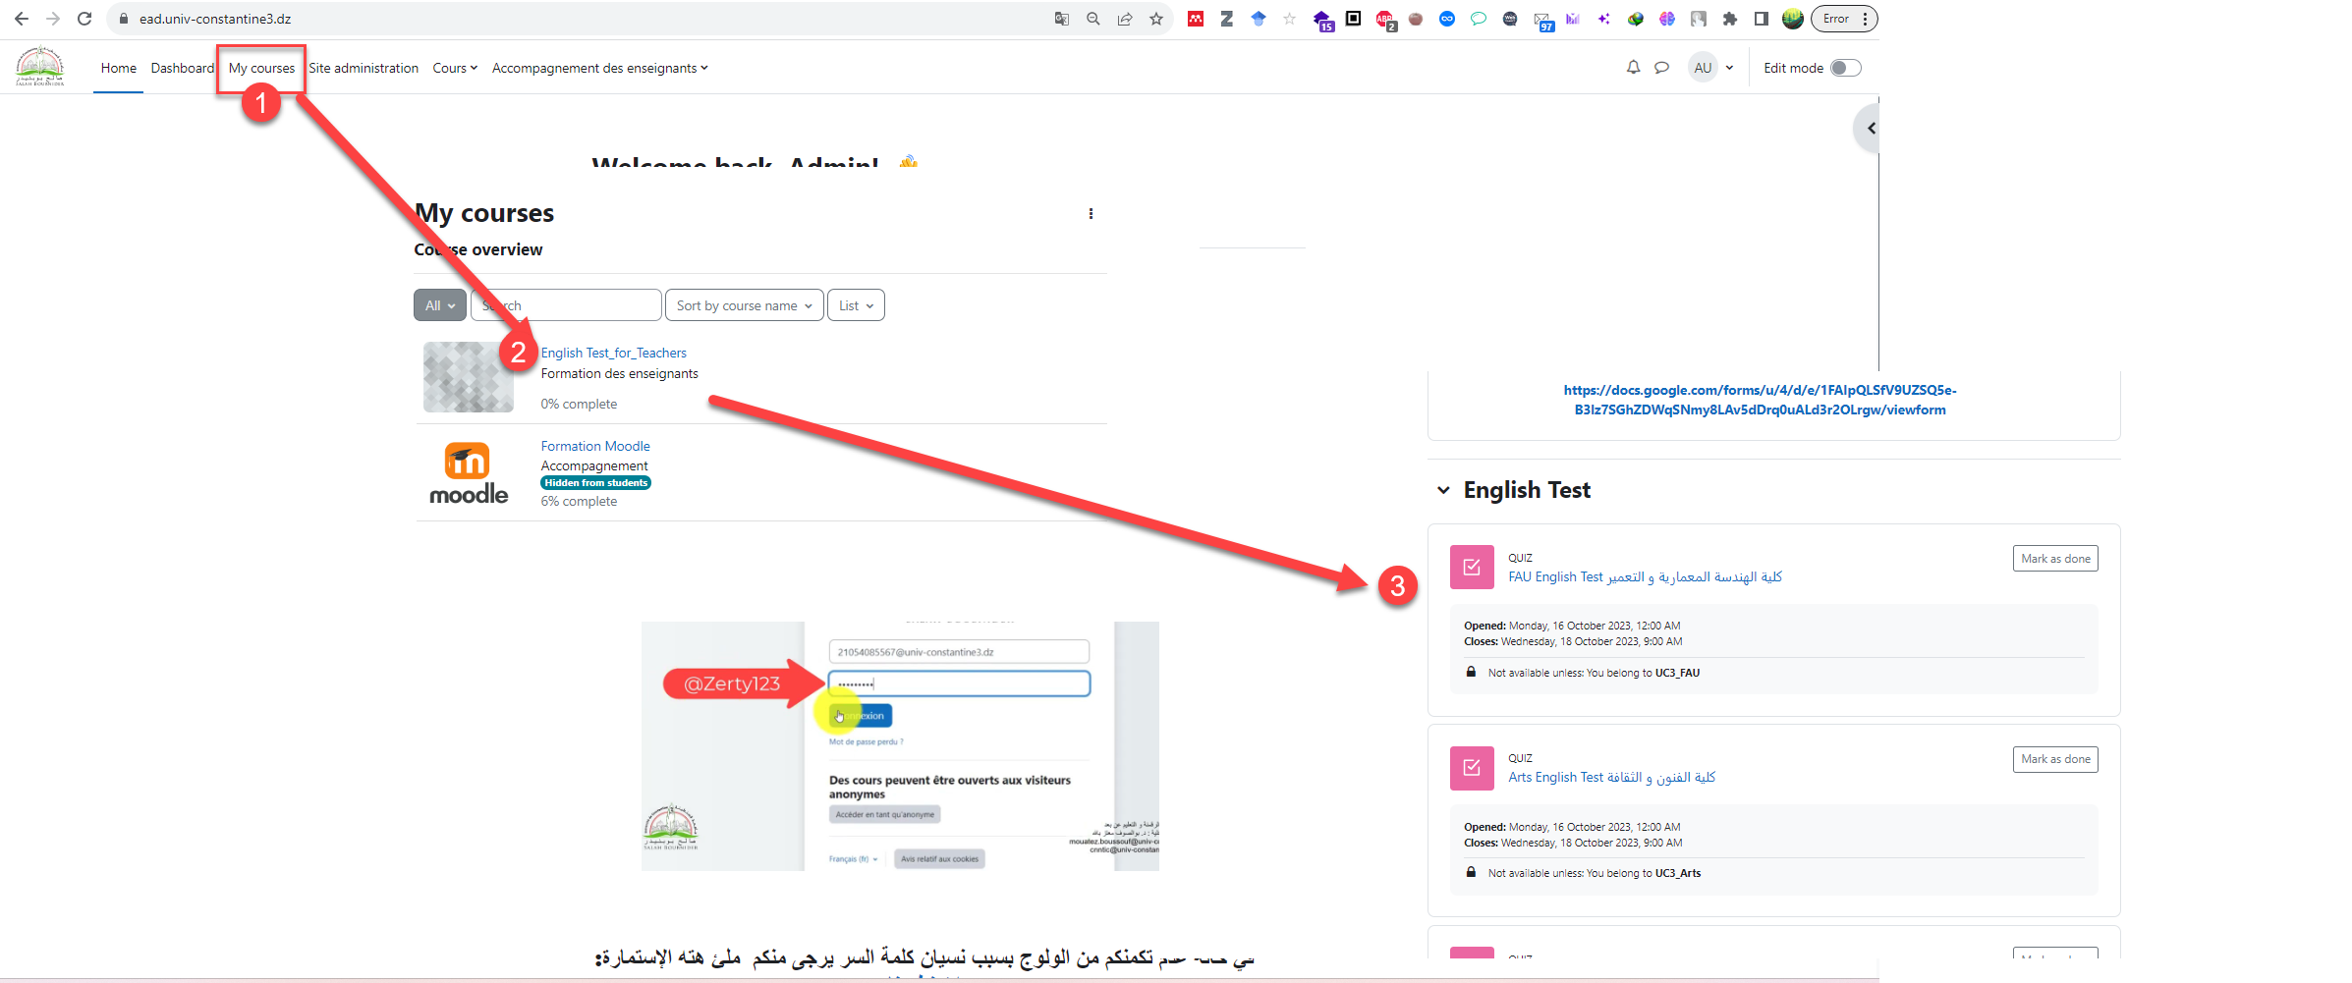This screenshot has height=983, width=2352.
Task: Open the English Test_for_Teachers course link
Action: click(613, 353)
